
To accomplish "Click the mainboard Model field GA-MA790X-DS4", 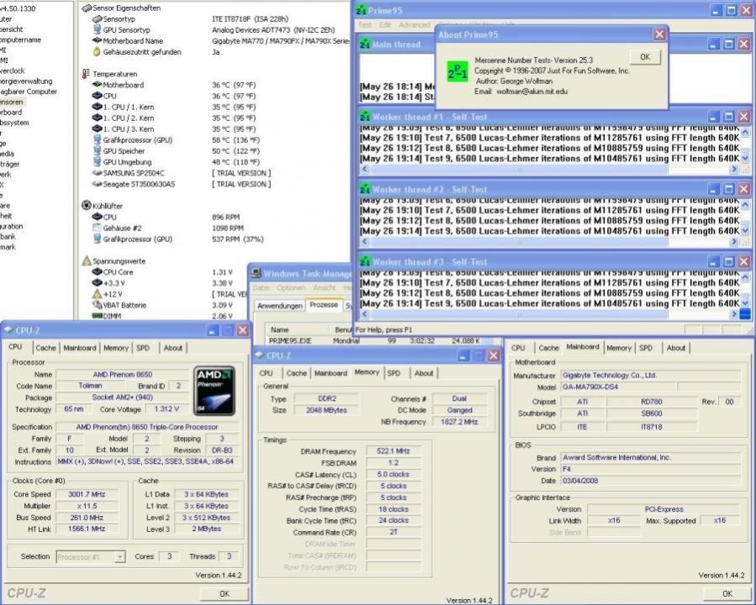I will pyautogui.click(x=619, y=387).
